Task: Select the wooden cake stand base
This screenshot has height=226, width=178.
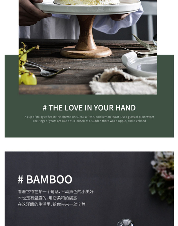Action: [86, 52]
